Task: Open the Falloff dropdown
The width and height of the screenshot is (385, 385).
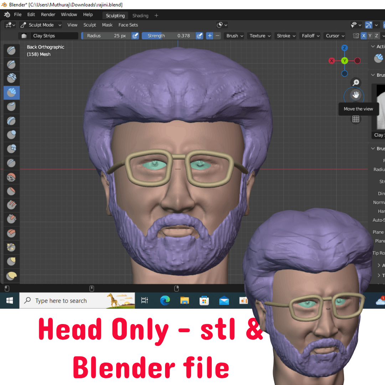Action: pyautogui.click(x=310, y=36)
